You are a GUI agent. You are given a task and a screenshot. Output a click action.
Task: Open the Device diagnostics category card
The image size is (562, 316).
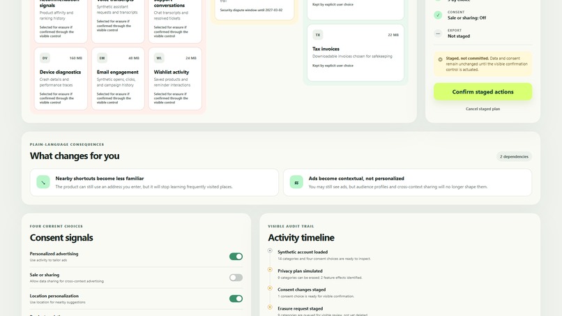tap(61, 79)
